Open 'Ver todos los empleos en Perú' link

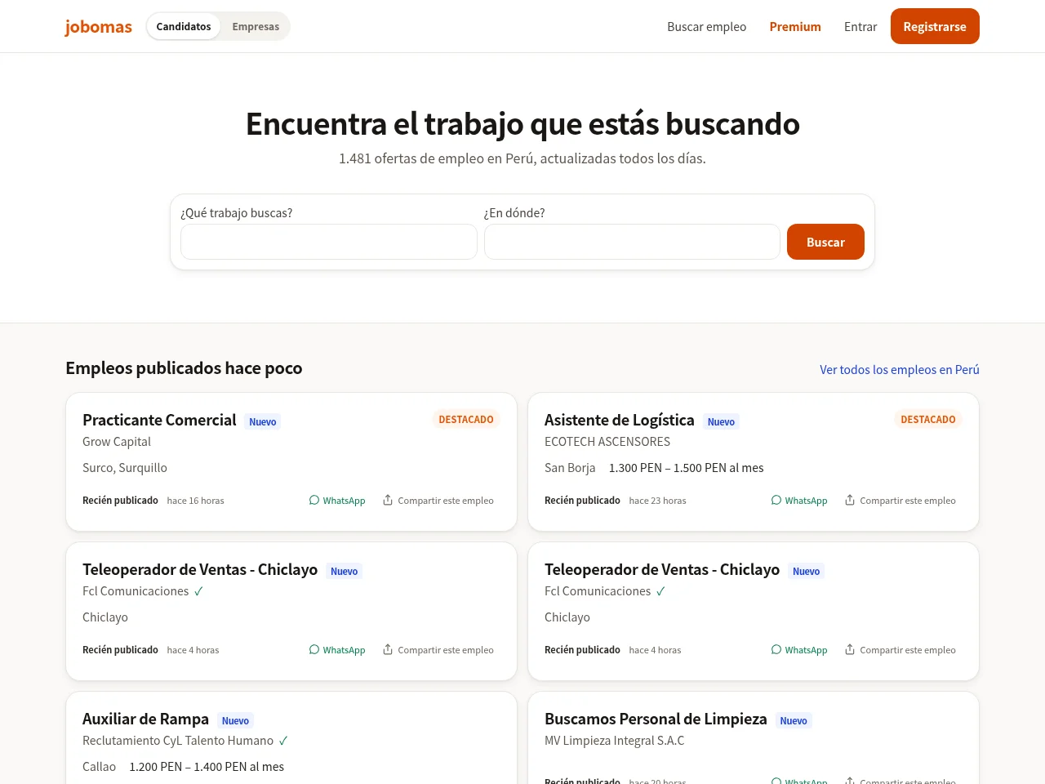(x=900, y=370)
